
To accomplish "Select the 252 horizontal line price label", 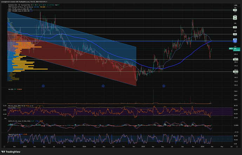I will pyautogui.click(x=235, y=34).
